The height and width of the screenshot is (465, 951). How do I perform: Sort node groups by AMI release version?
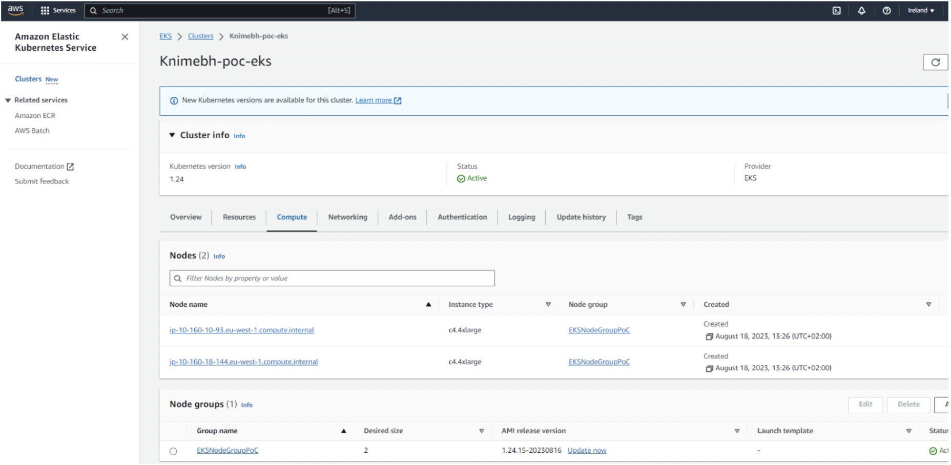coord(737,431)
